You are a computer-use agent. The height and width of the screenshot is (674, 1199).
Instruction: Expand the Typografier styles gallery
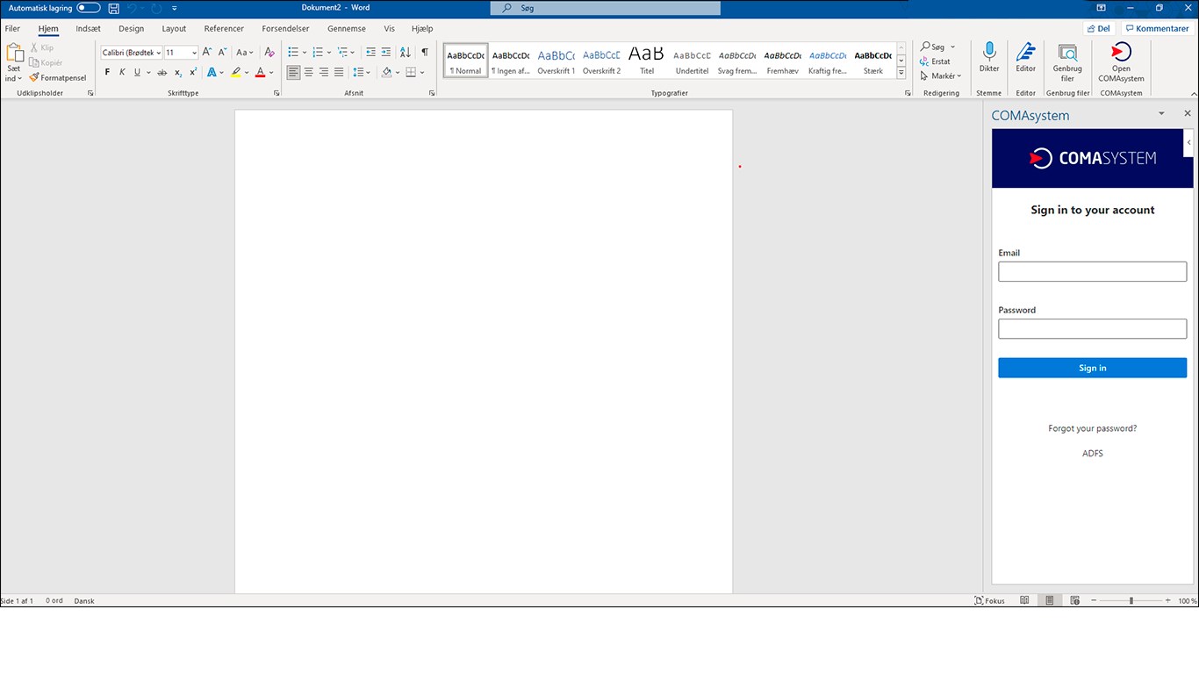[x=901, y=73]
